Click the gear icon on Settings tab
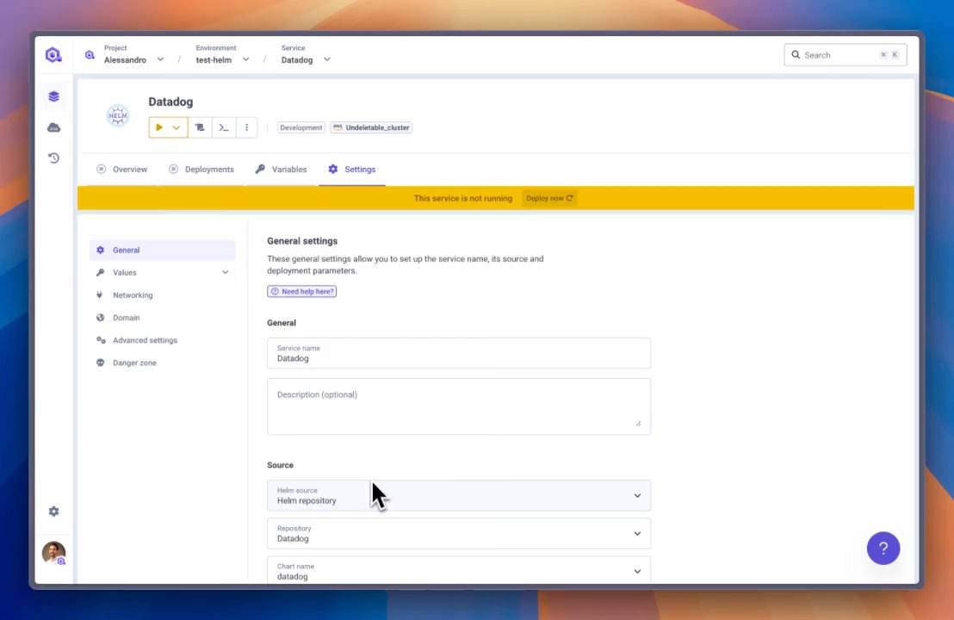The width and height of the screenshot is (954, 620). [x=333, y=169]
